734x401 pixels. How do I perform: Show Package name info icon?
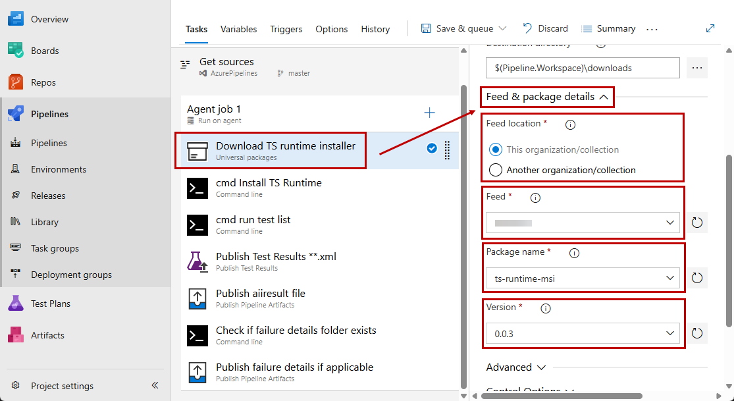point(575,254)
